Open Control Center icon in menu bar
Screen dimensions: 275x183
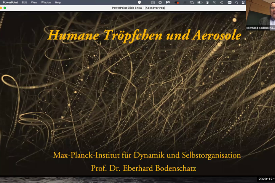tap(243, 2)
